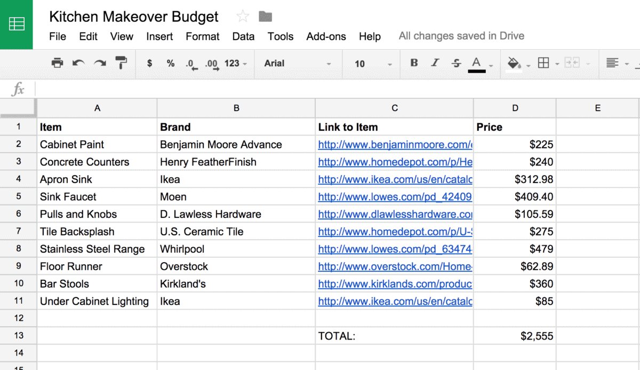The width and height of the screenshot is (640, 370).
Task: Open the Arial font dropdown
Action: point(298,63)
